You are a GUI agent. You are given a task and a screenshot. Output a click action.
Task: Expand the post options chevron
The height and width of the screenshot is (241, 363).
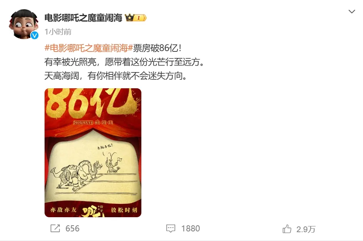pos(351,12)
